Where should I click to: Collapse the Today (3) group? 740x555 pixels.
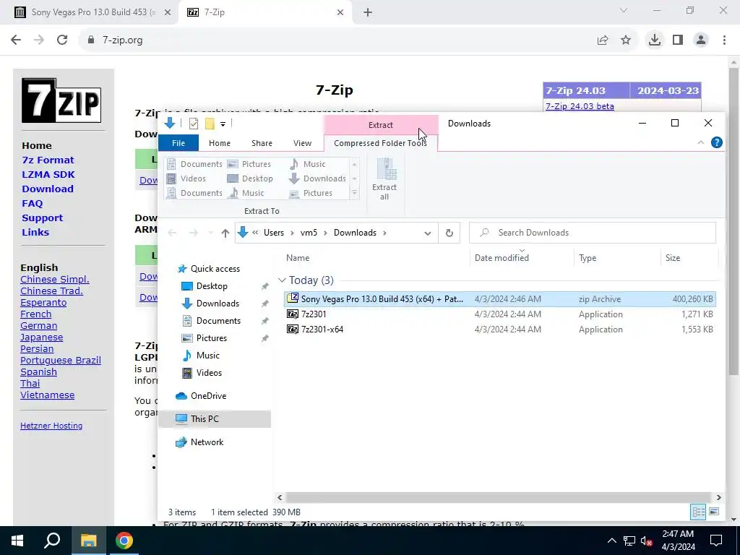click(x=283, y=280)
